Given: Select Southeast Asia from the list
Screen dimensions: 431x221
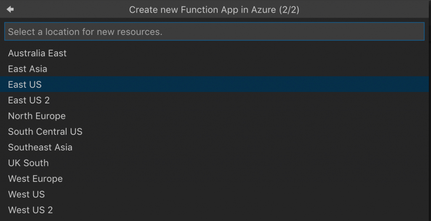Looking at the screenshot, I should [x=40, y=147].
